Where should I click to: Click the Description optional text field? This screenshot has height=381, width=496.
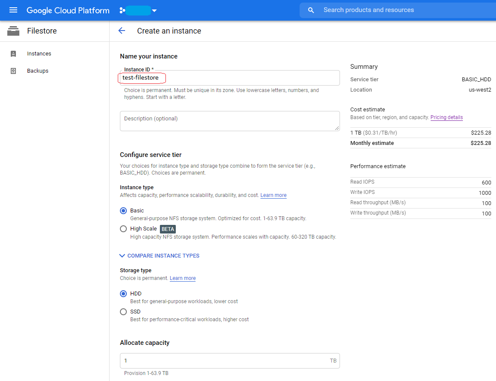(230, 121)
